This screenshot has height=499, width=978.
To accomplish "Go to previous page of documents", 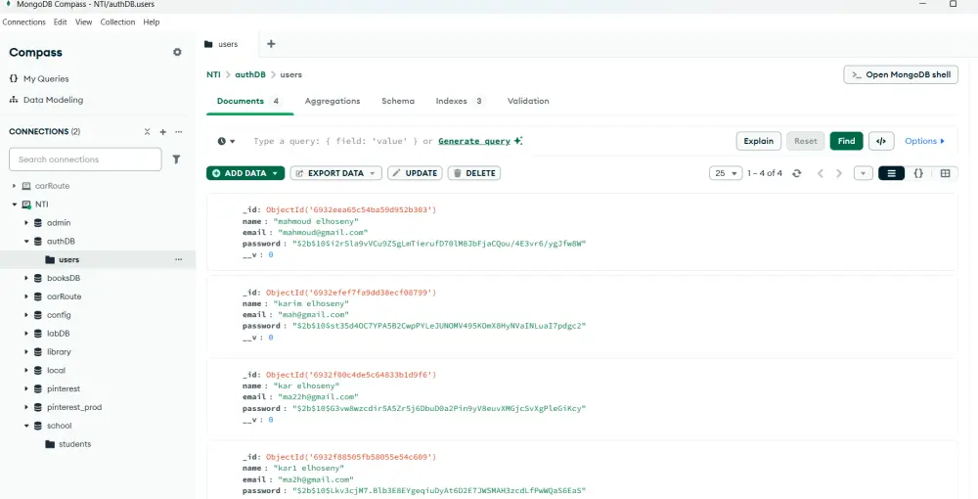I will pyautogui.click(x=821, y=173).
